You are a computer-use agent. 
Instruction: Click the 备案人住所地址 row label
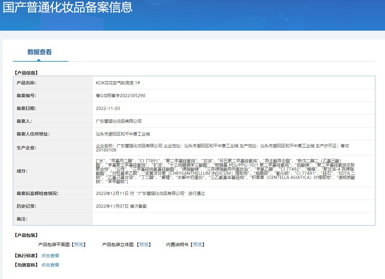[33, 134]
